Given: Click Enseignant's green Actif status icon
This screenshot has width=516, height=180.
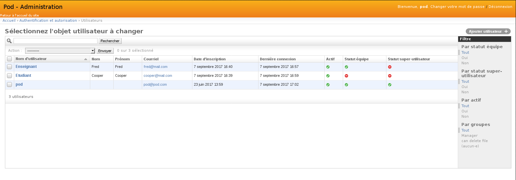Looking at the screenshot, I should tap(328, 67).
